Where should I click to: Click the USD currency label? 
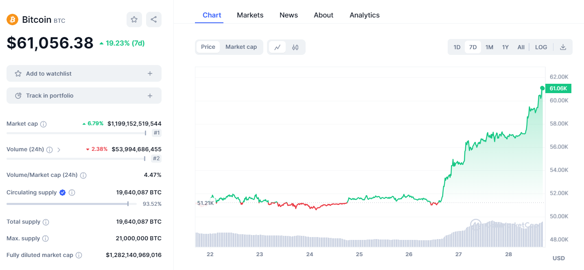tap(559, 258)
